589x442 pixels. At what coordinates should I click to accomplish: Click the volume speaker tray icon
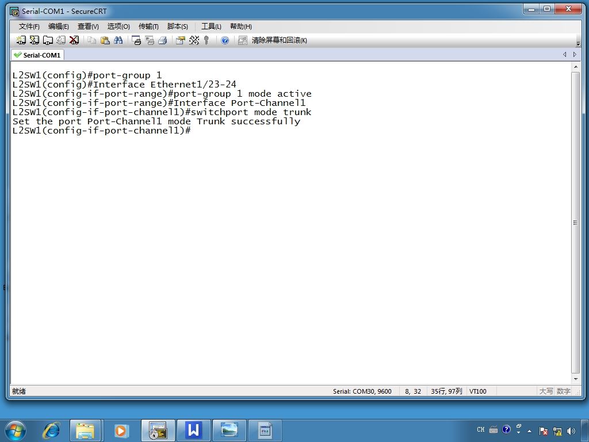tap(571, 431)
